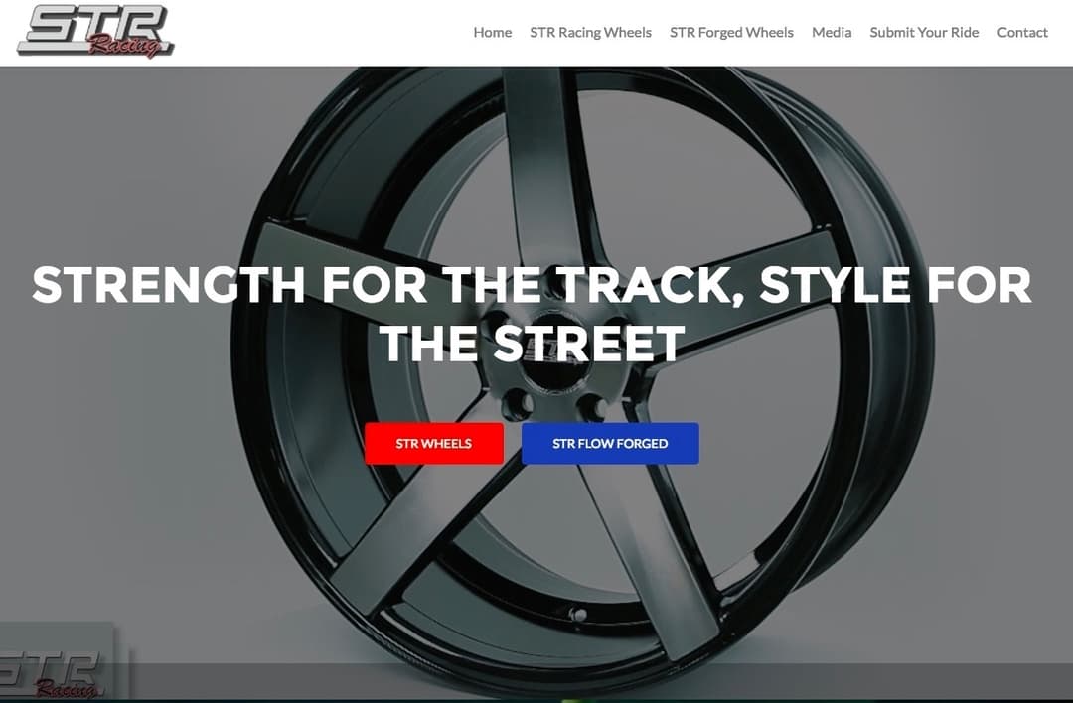View the Media page
Screen dimensions: 1073x703
[x=832, y=32]
